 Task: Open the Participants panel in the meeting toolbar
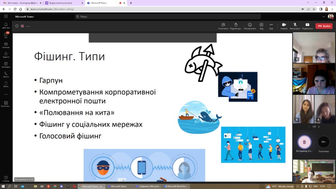point(223,26)
